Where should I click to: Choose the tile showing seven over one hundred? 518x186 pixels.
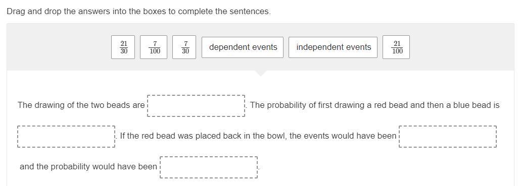pyautogui.click(x=154, y=47)
